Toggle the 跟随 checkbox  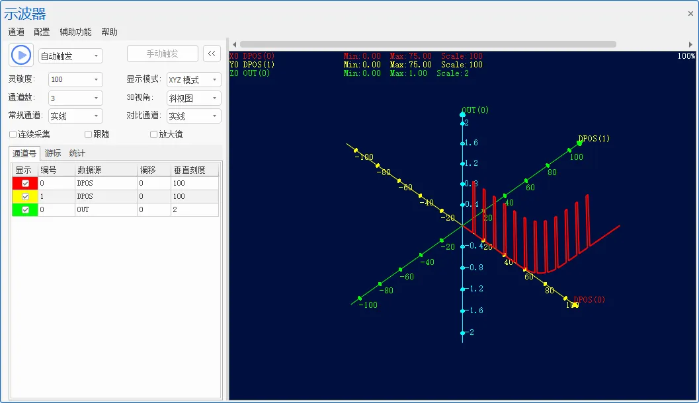tap(88, 135)
